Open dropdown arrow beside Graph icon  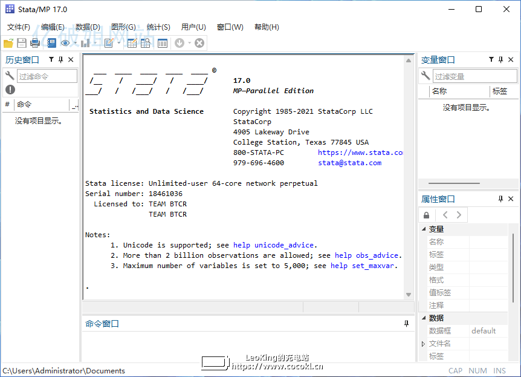(95, 43)
